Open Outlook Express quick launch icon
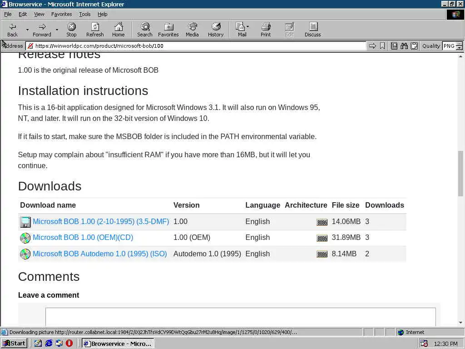Viewport: 465px width, 349px height. [x=59, y=344]
